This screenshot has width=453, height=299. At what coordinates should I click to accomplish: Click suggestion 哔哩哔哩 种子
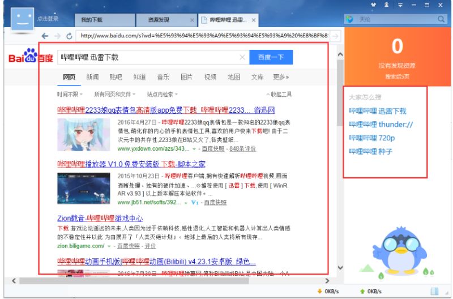(370, 151)
